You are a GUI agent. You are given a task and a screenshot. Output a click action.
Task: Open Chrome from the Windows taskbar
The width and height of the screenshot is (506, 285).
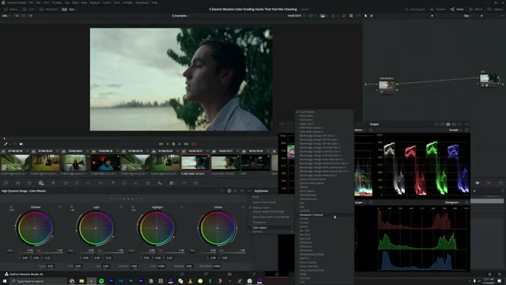[x=72, y=281]
